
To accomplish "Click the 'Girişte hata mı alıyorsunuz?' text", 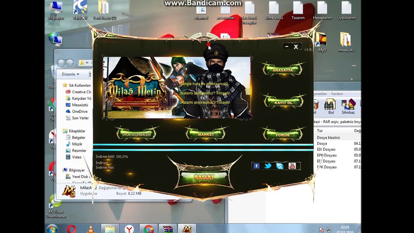I will click(204, 84).
